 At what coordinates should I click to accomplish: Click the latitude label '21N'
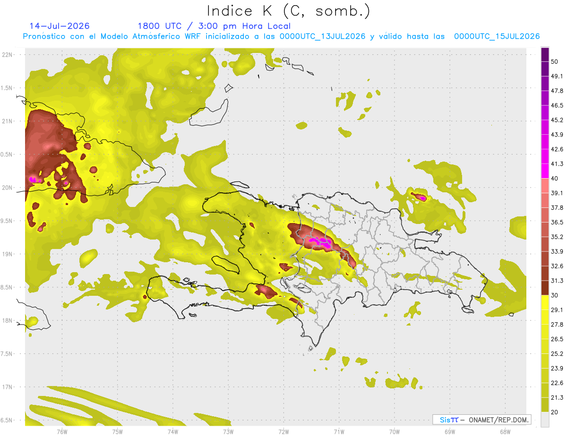pyautogui.click(x=8, y=121)
